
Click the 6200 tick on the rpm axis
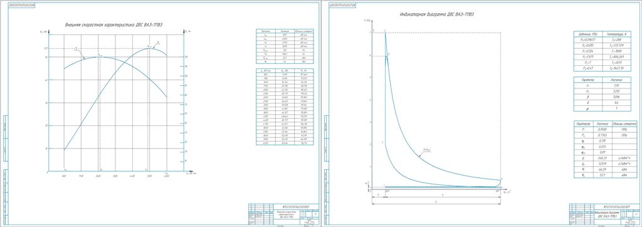(167, 176)
